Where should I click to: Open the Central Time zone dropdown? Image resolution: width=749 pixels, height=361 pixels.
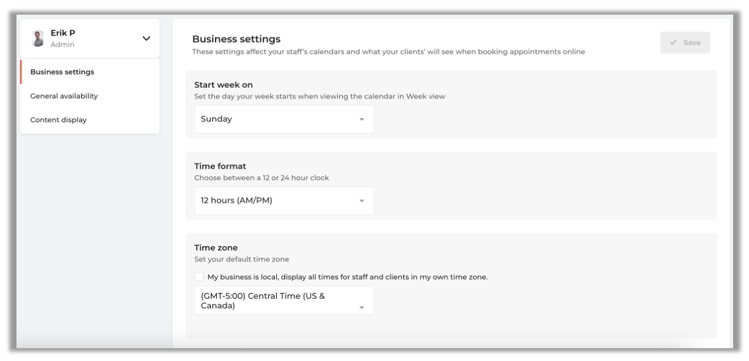coord(283,301)
